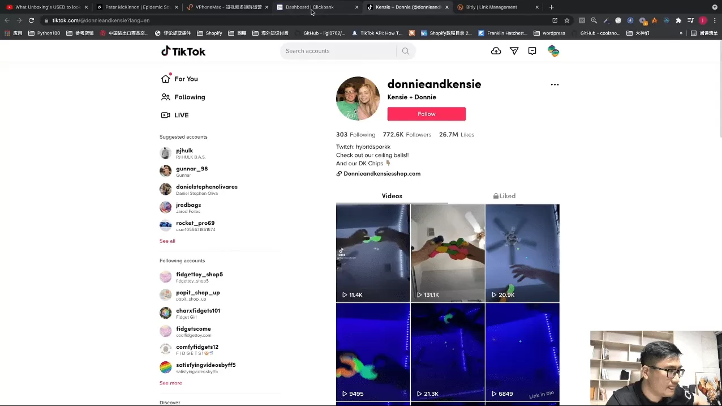This screenshot has height=406, width=722.
Task: Open the upload video cloud icon
Action: [x=496, y=51]
